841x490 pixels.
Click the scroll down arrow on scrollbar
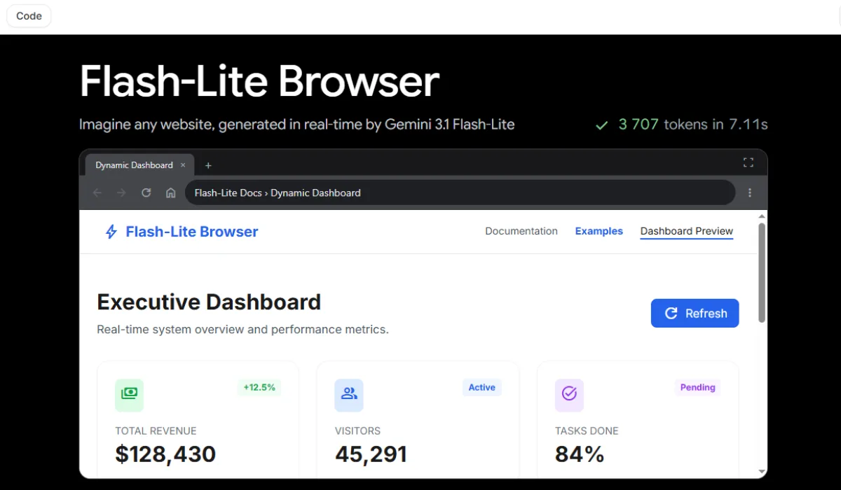tap(762, 472)
